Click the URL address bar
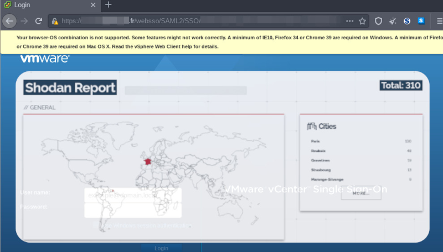 (199, 21)
